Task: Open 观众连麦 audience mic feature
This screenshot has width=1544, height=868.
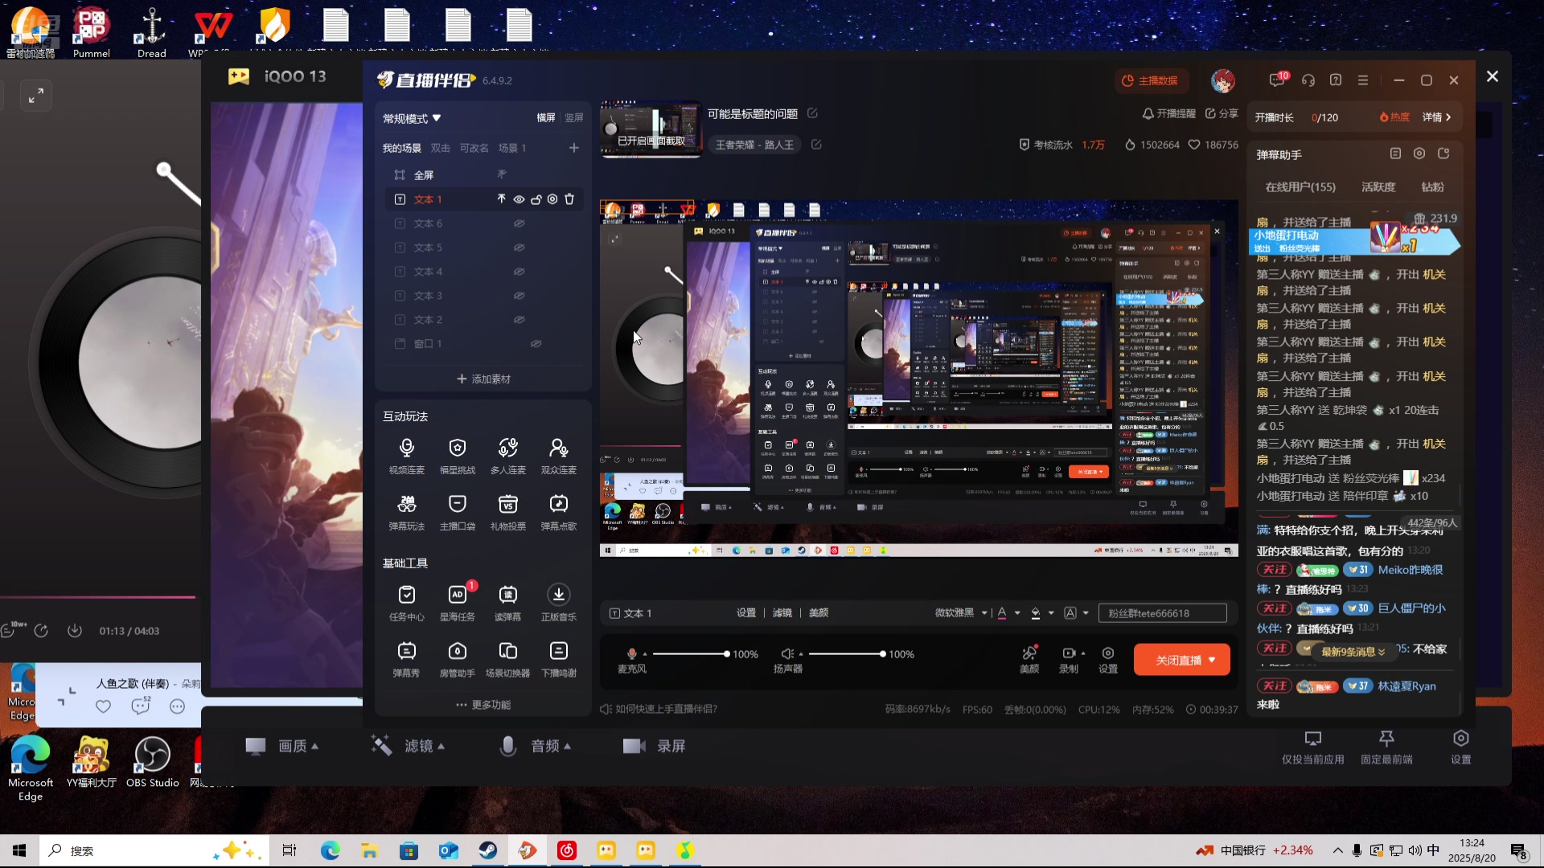Action: [559, 455]
